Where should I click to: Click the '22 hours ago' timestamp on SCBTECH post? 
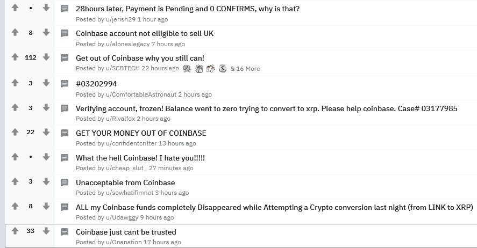coord(160,69)
